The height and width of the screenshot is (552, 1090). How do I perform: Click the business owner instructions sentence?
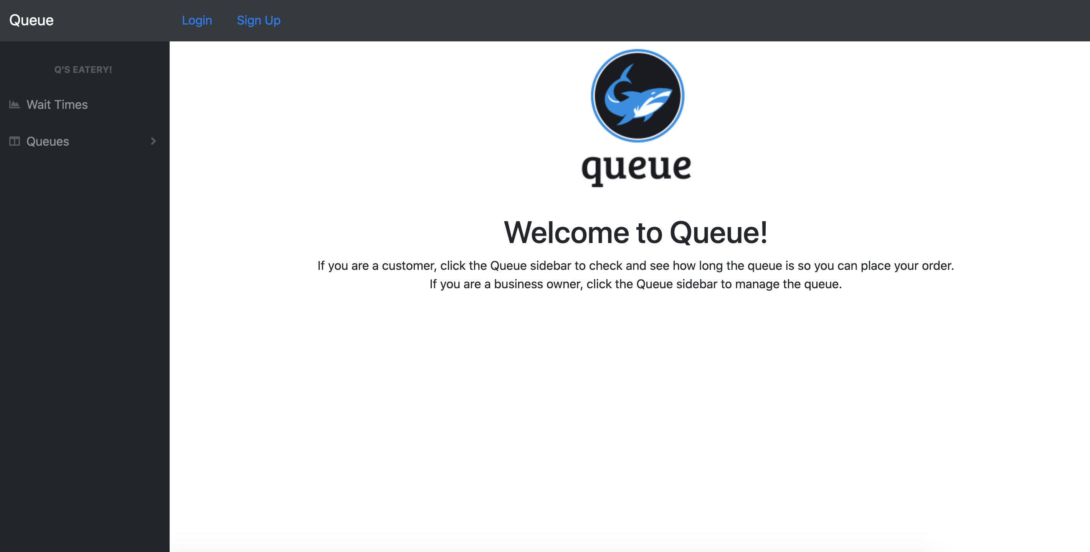pos(636,284)
